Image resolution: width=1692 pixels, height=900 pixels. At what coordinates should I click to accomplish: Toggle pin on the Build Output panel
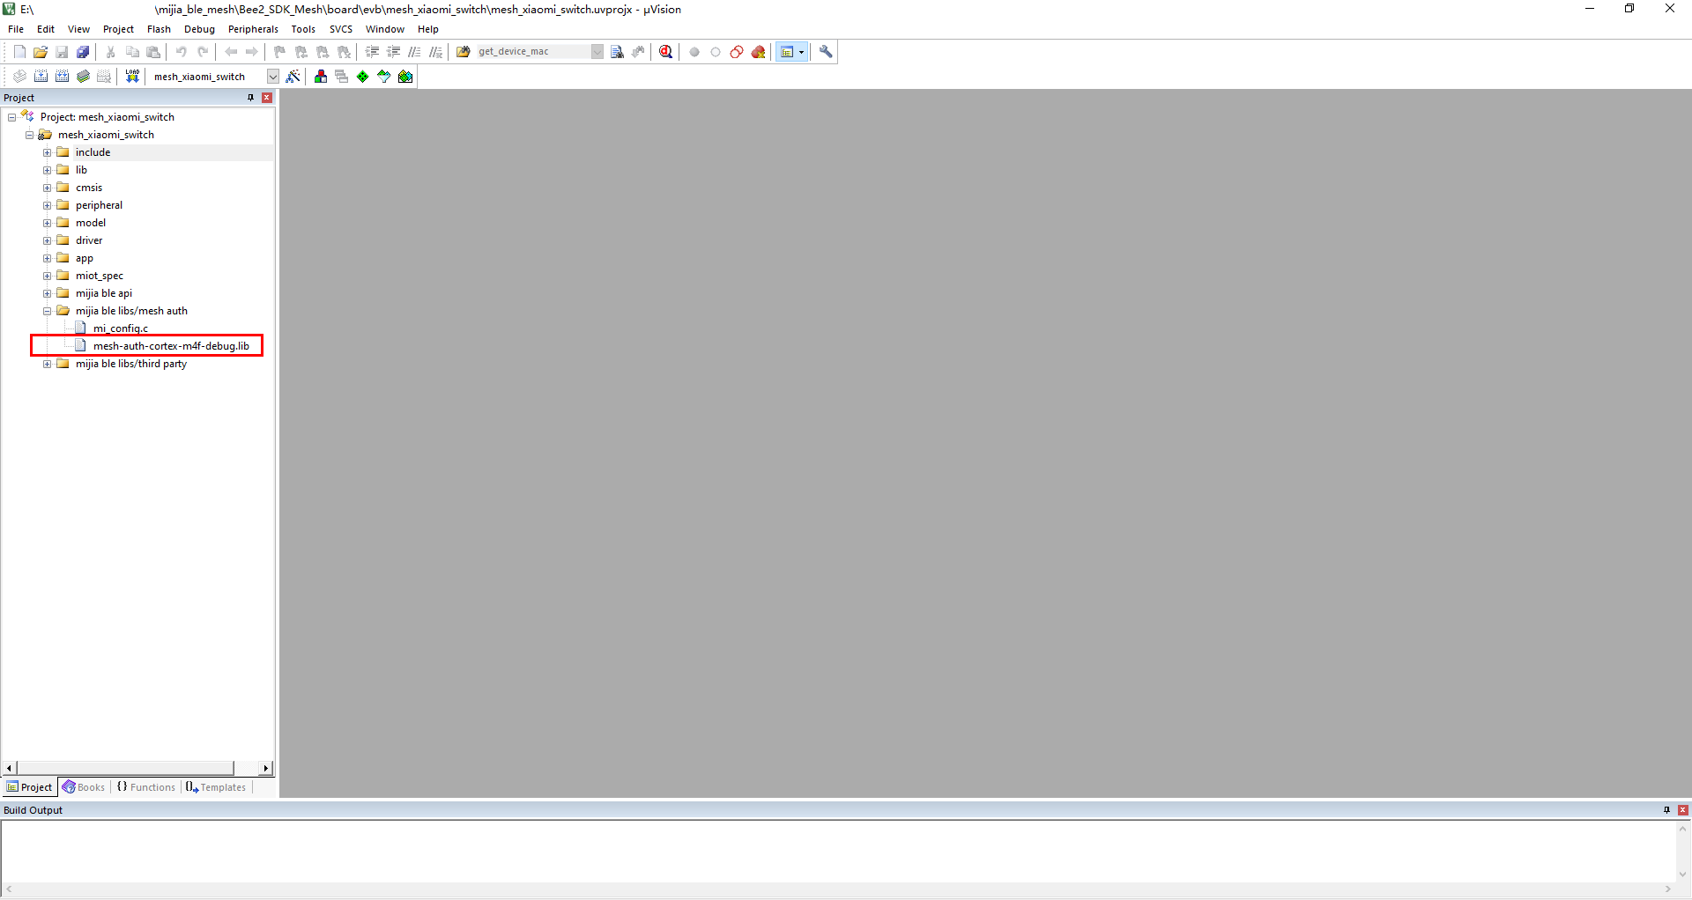[x=1666, y=810]
